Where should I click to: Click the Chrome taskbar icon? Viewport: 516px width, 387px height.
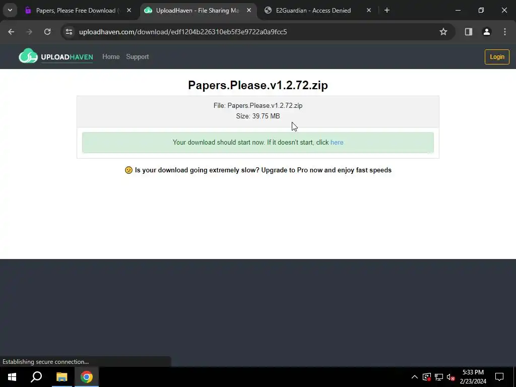87,377
